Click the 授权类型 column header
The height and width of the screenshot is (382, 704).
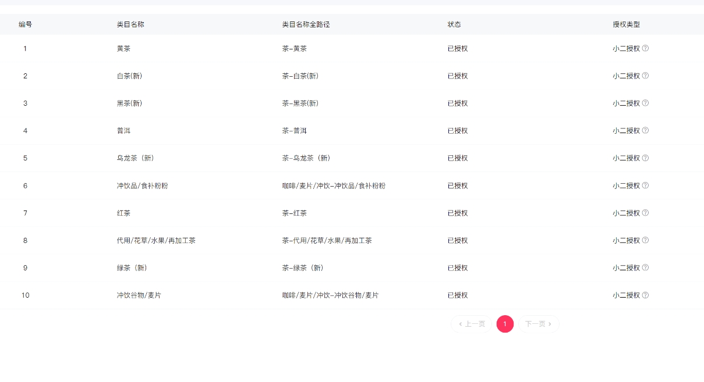626,24
